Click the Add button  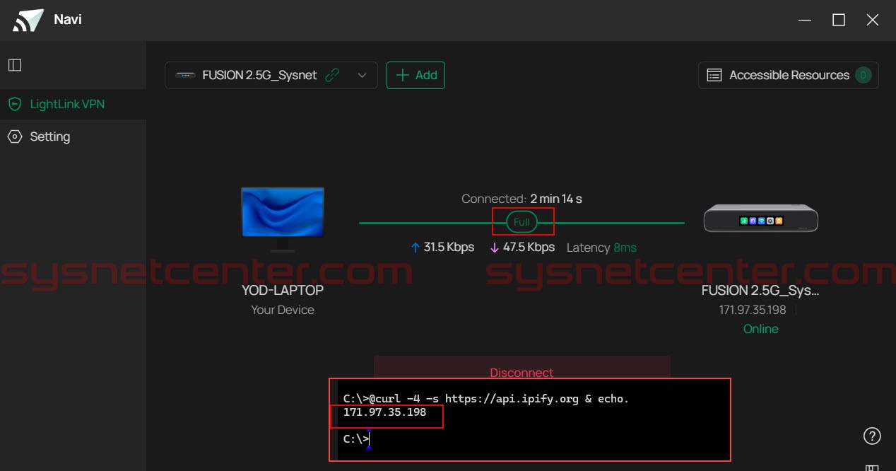415,75
